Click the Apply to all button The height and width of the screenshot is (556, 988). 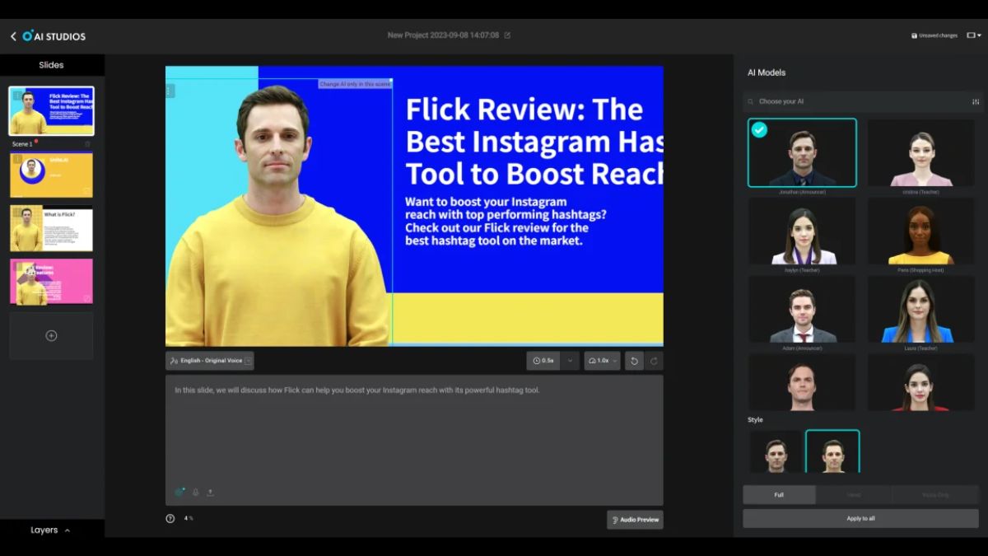860,519
